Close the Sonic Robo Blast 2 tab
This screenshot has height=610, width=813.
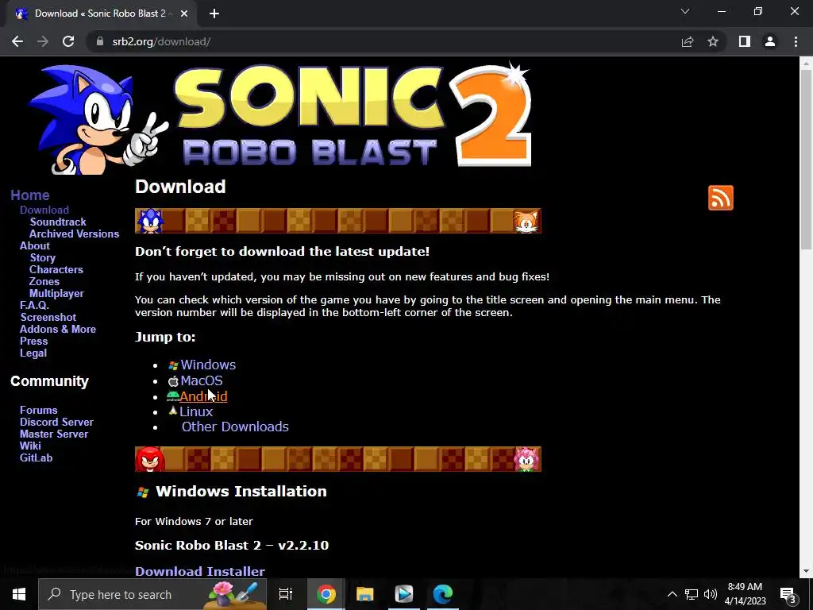tap(184, 14)
